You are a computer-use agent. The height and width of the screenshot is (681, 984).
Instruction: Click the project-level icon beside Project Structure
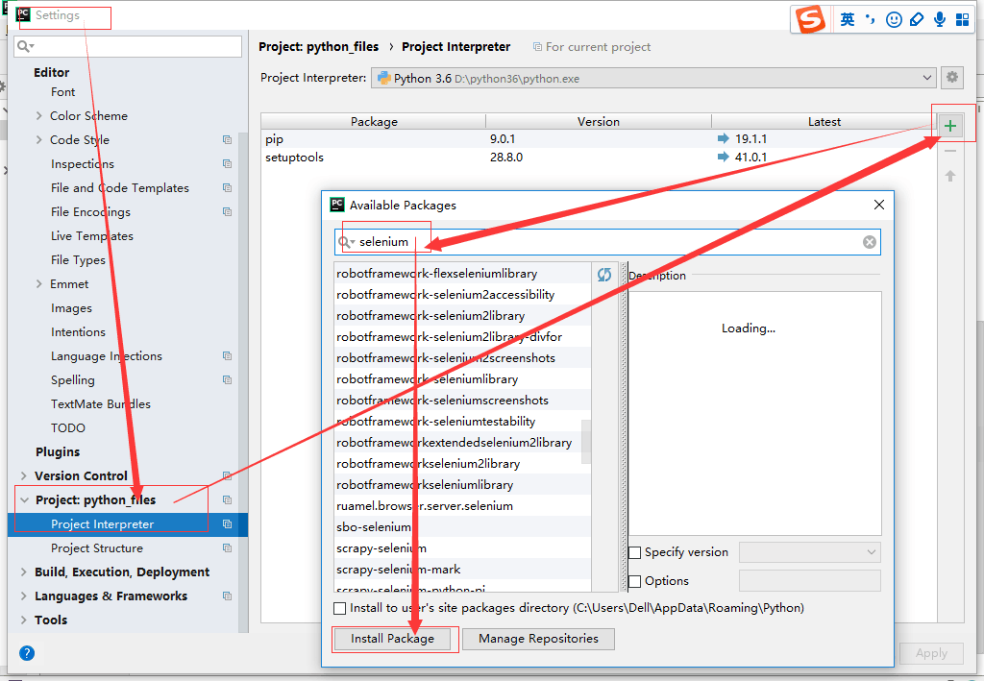coord(227,548)
